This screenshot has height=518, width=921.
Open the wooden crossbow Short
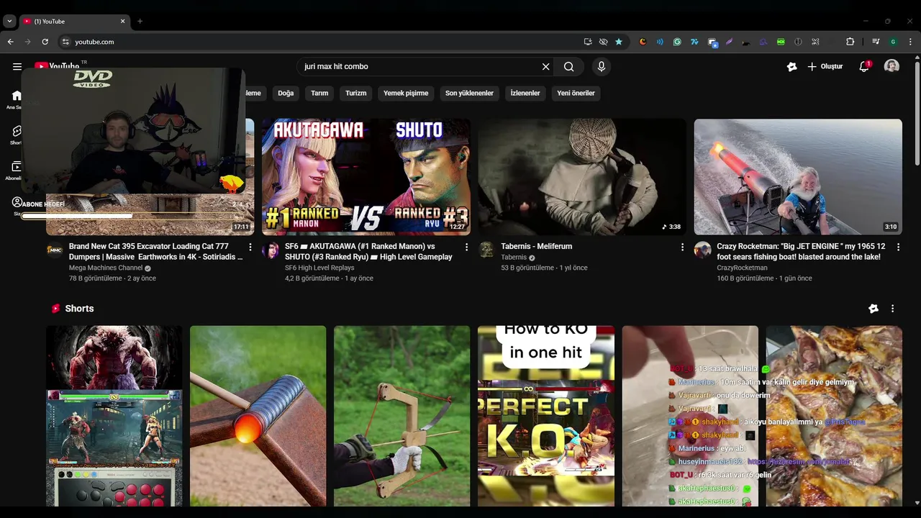(x=401, y=417)
